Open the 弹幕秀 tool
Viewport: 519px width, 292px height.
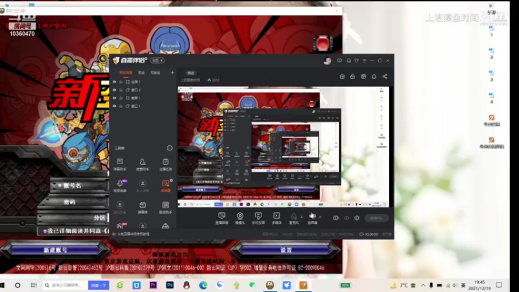(143, 207)
